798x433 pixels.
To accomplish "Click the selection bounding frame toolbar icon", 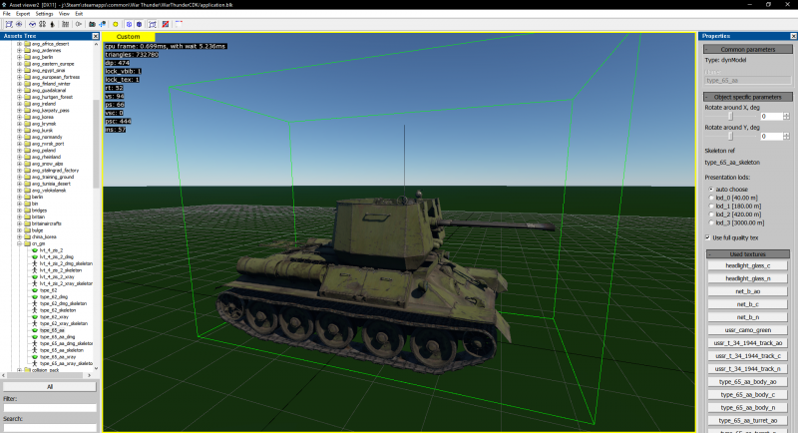I will coord(153,24).
